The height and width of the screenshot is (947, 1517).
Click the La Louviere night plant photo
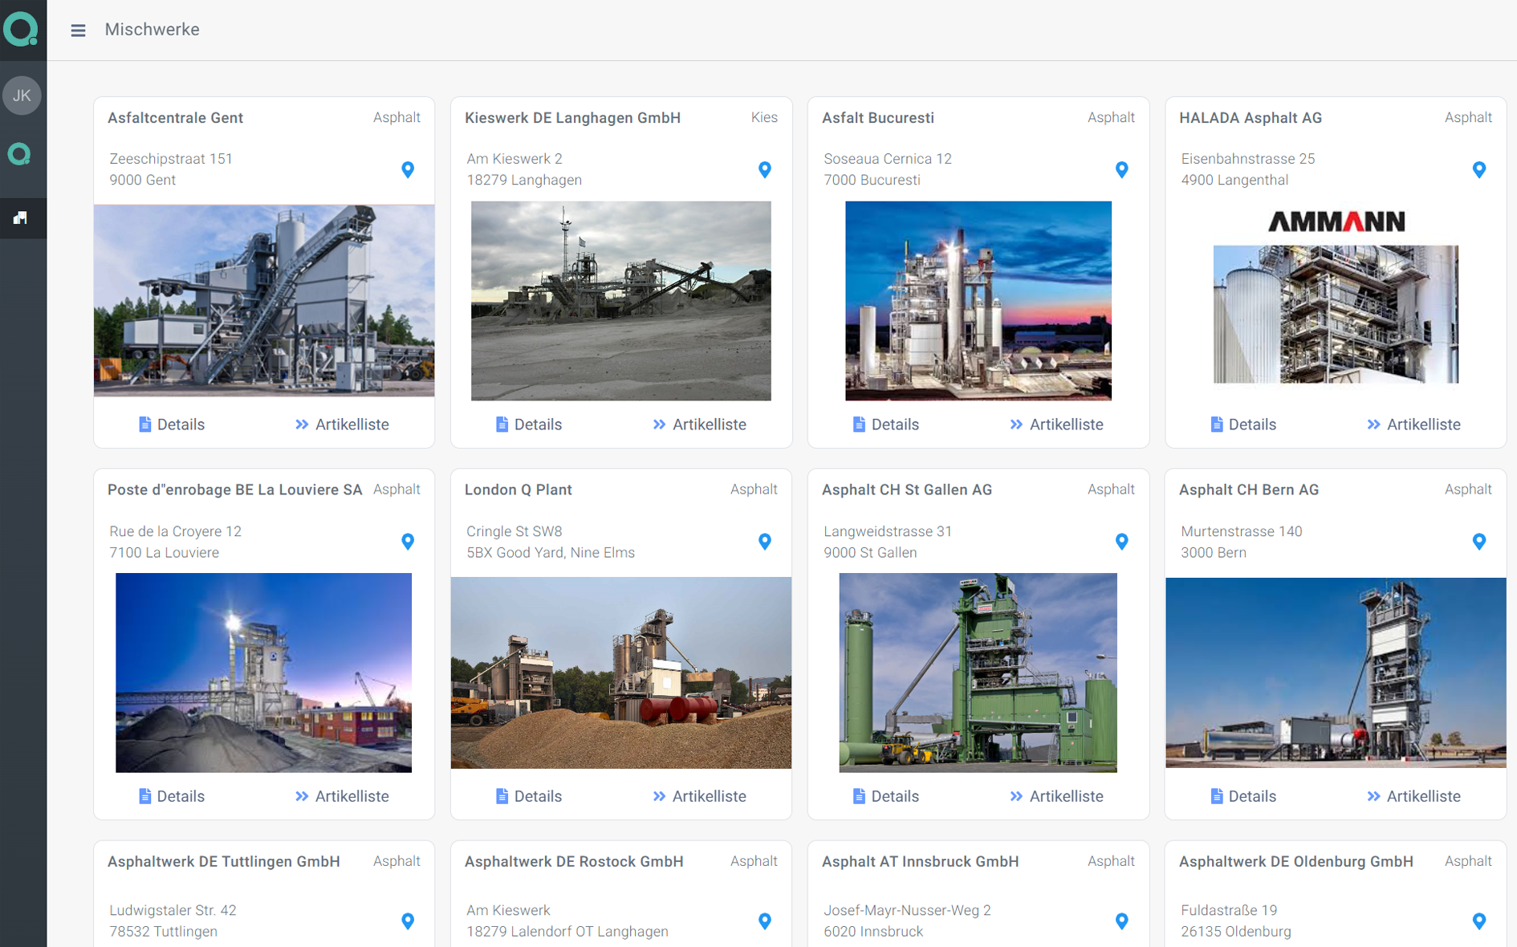tap(263, 673)
